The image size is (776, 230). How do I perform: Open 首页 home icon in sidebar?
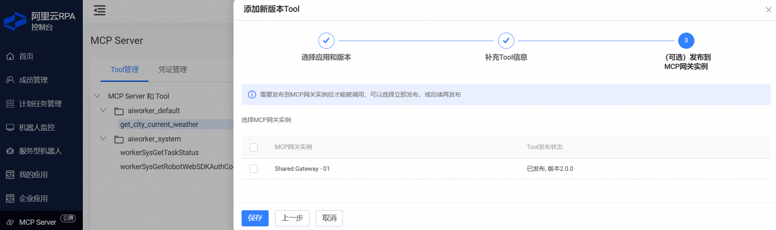[10, 56]
